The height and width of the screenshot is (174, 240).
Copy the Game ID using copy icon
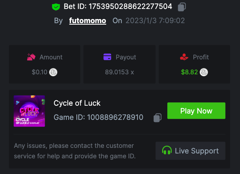[x=157, y=118]
